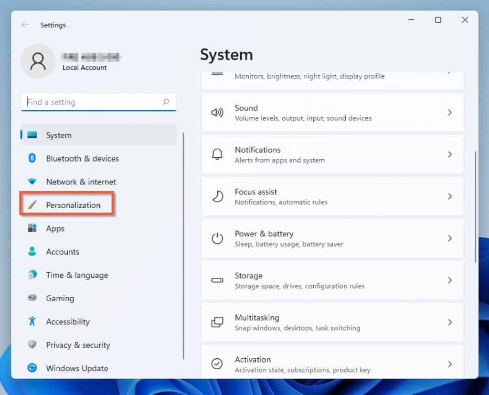Image resolution: width=489 pixels, height=395 pixels.
Task: Click 'Snap windows, desktops, task switching' text
Action: coord(297,328)
